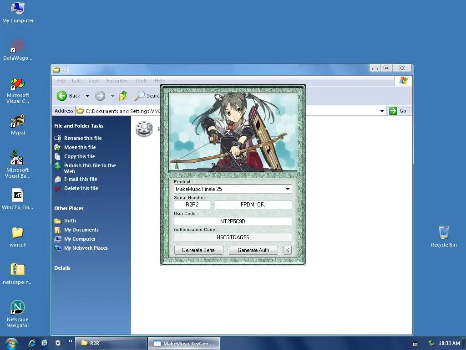The height and width of the screenshot is (350, 466).
Task: Click the File and Folder Tasks header
Action: coord(79,126)
